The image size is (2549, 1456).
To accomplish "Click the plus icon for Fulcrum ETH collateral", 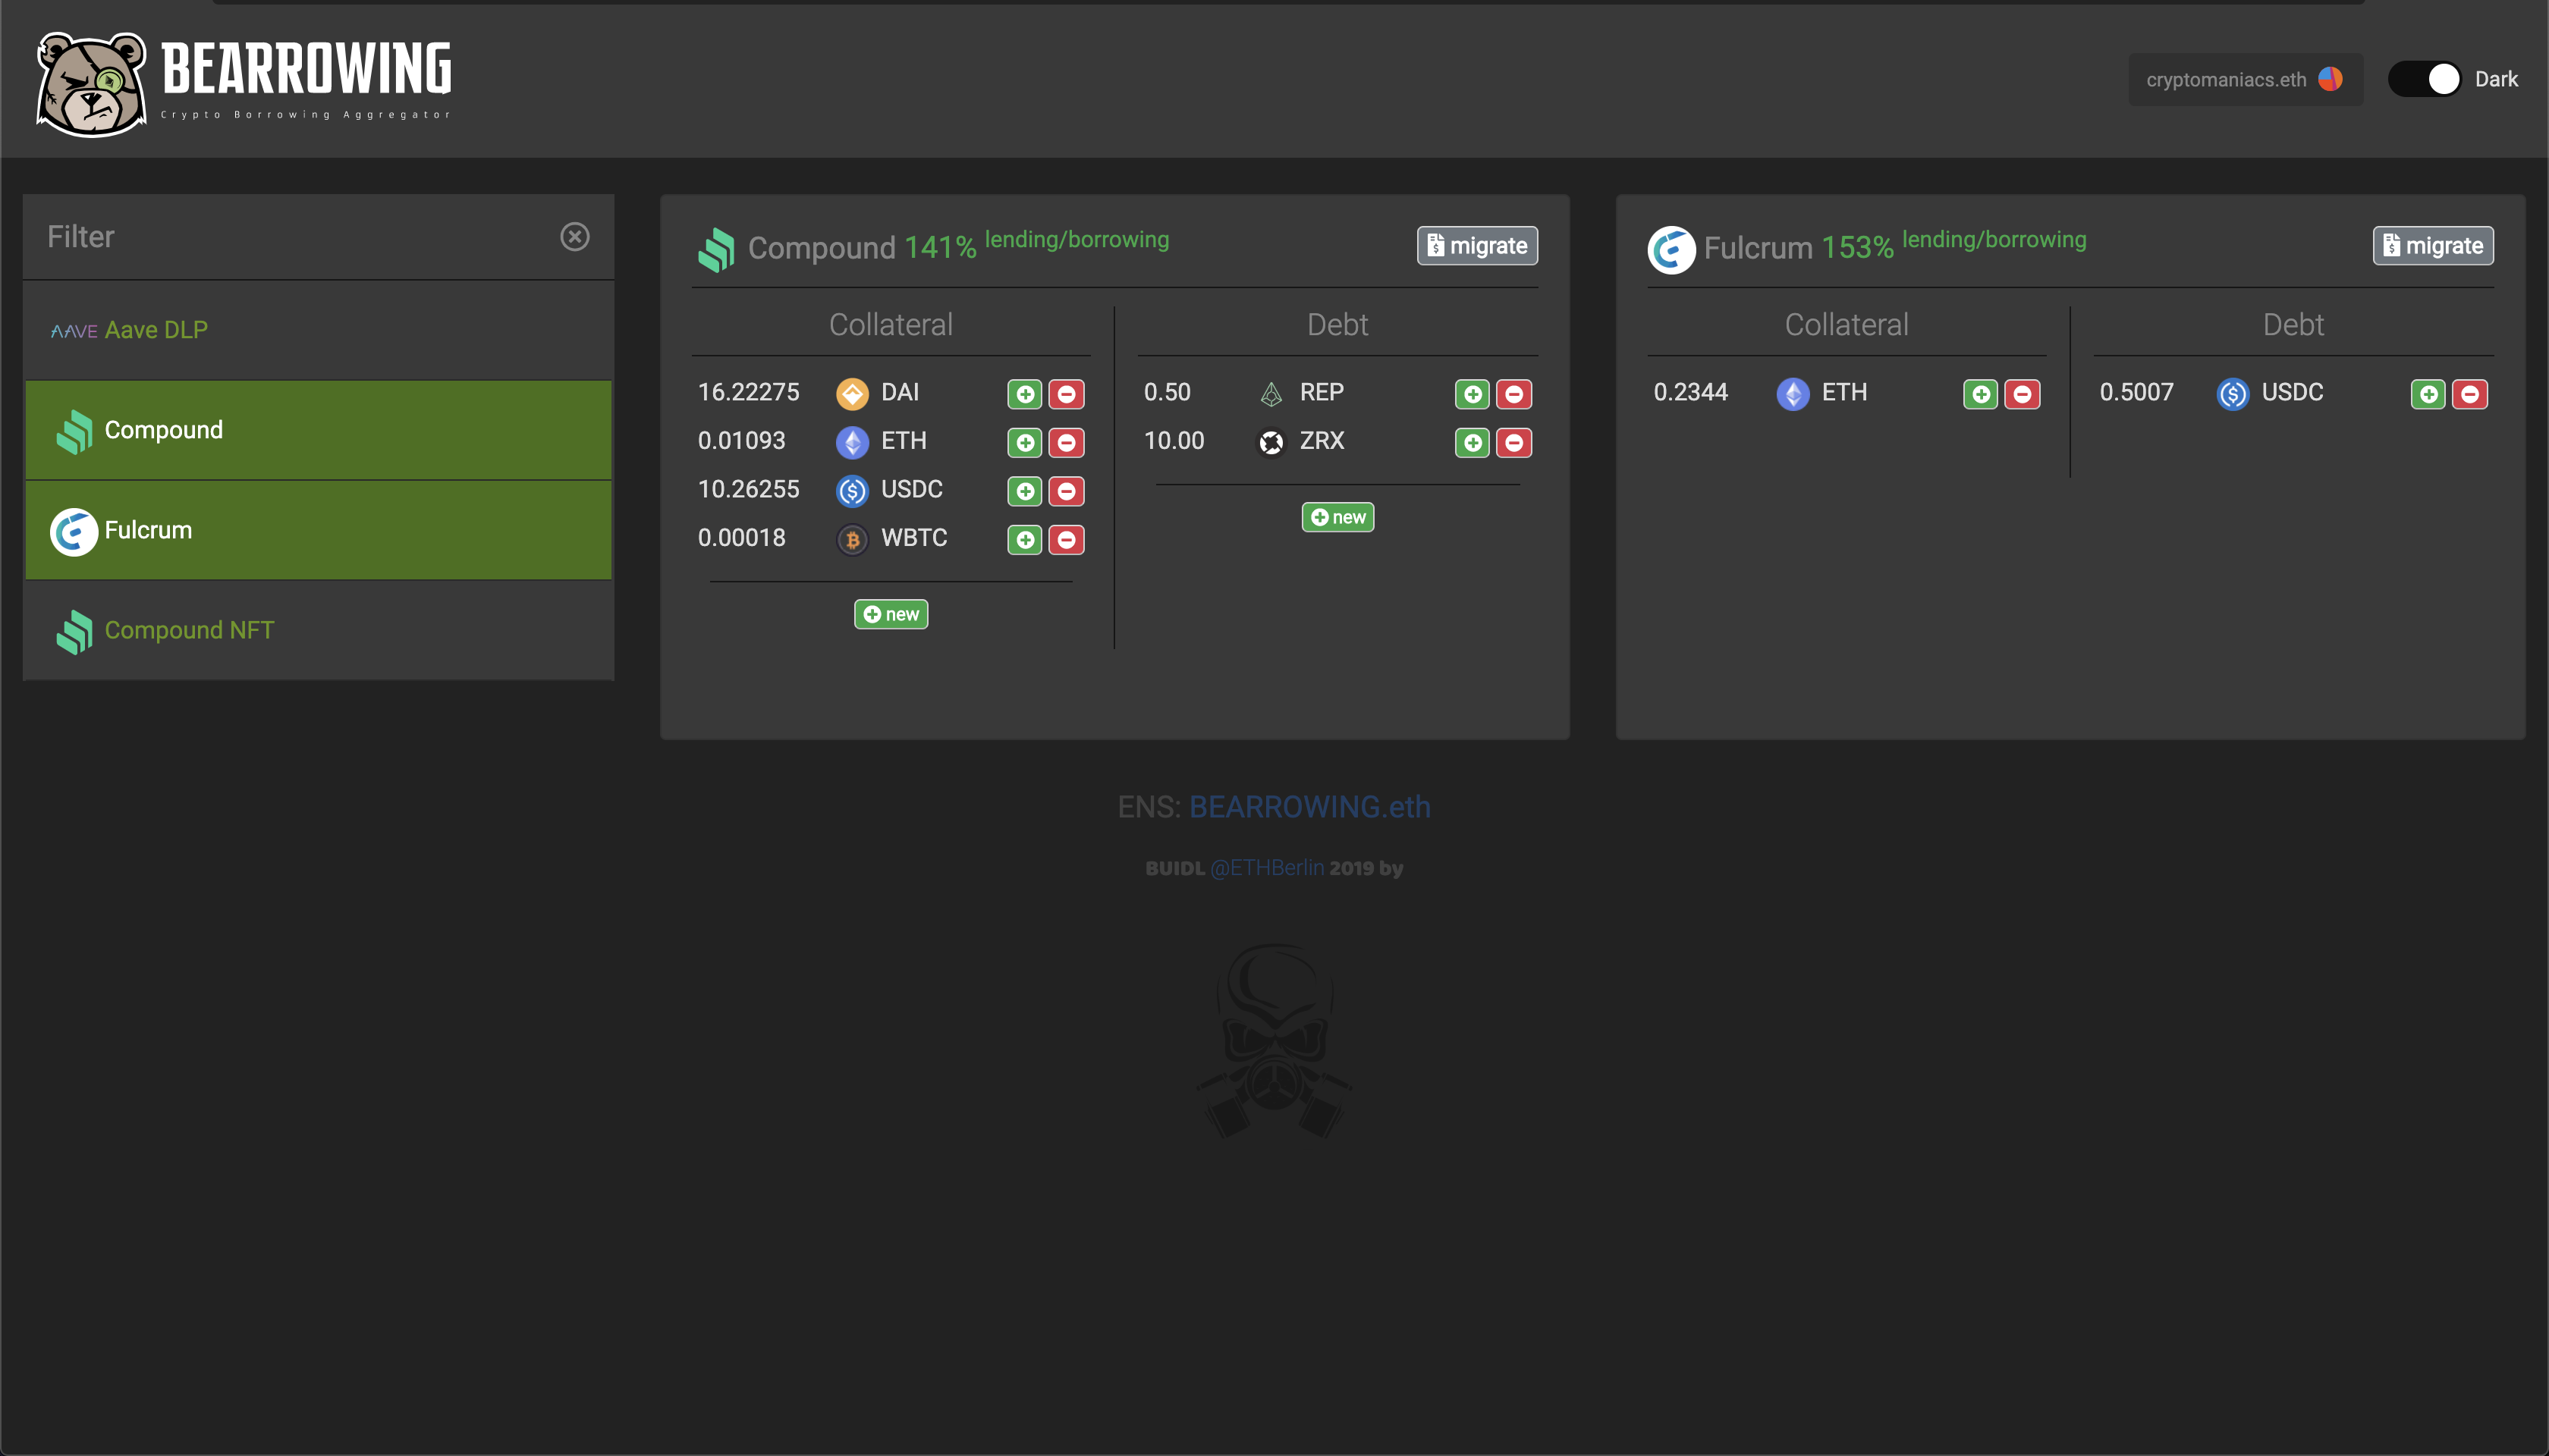I will [1980, 394].
